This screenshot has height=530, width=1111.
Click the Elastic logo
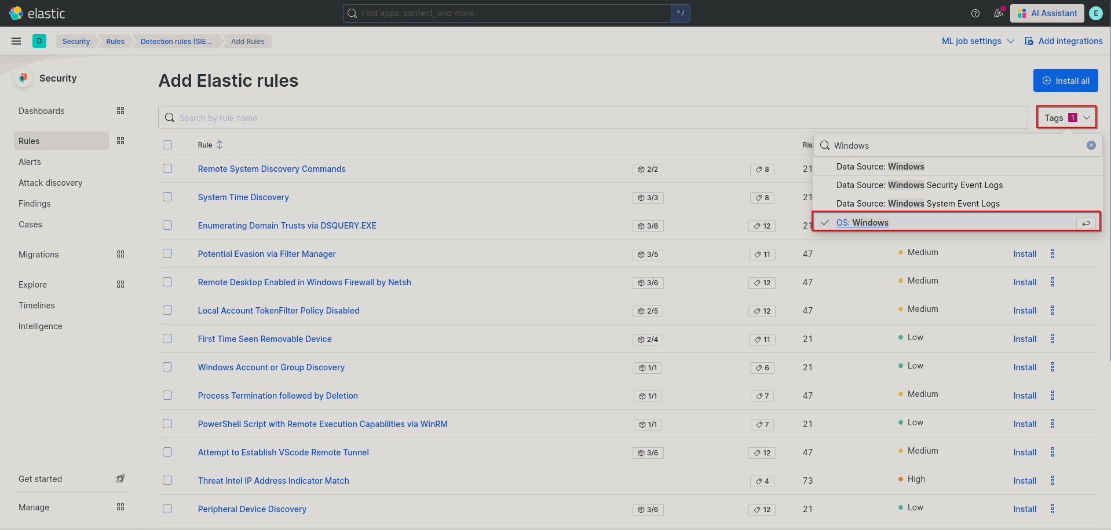[x=37, y=13]
